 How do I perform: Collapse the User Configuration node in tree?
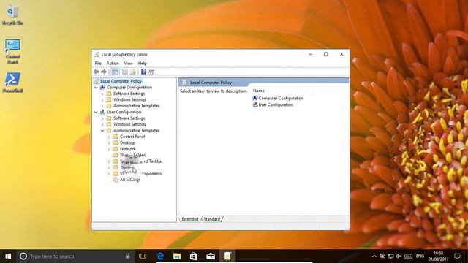point(96,112)
